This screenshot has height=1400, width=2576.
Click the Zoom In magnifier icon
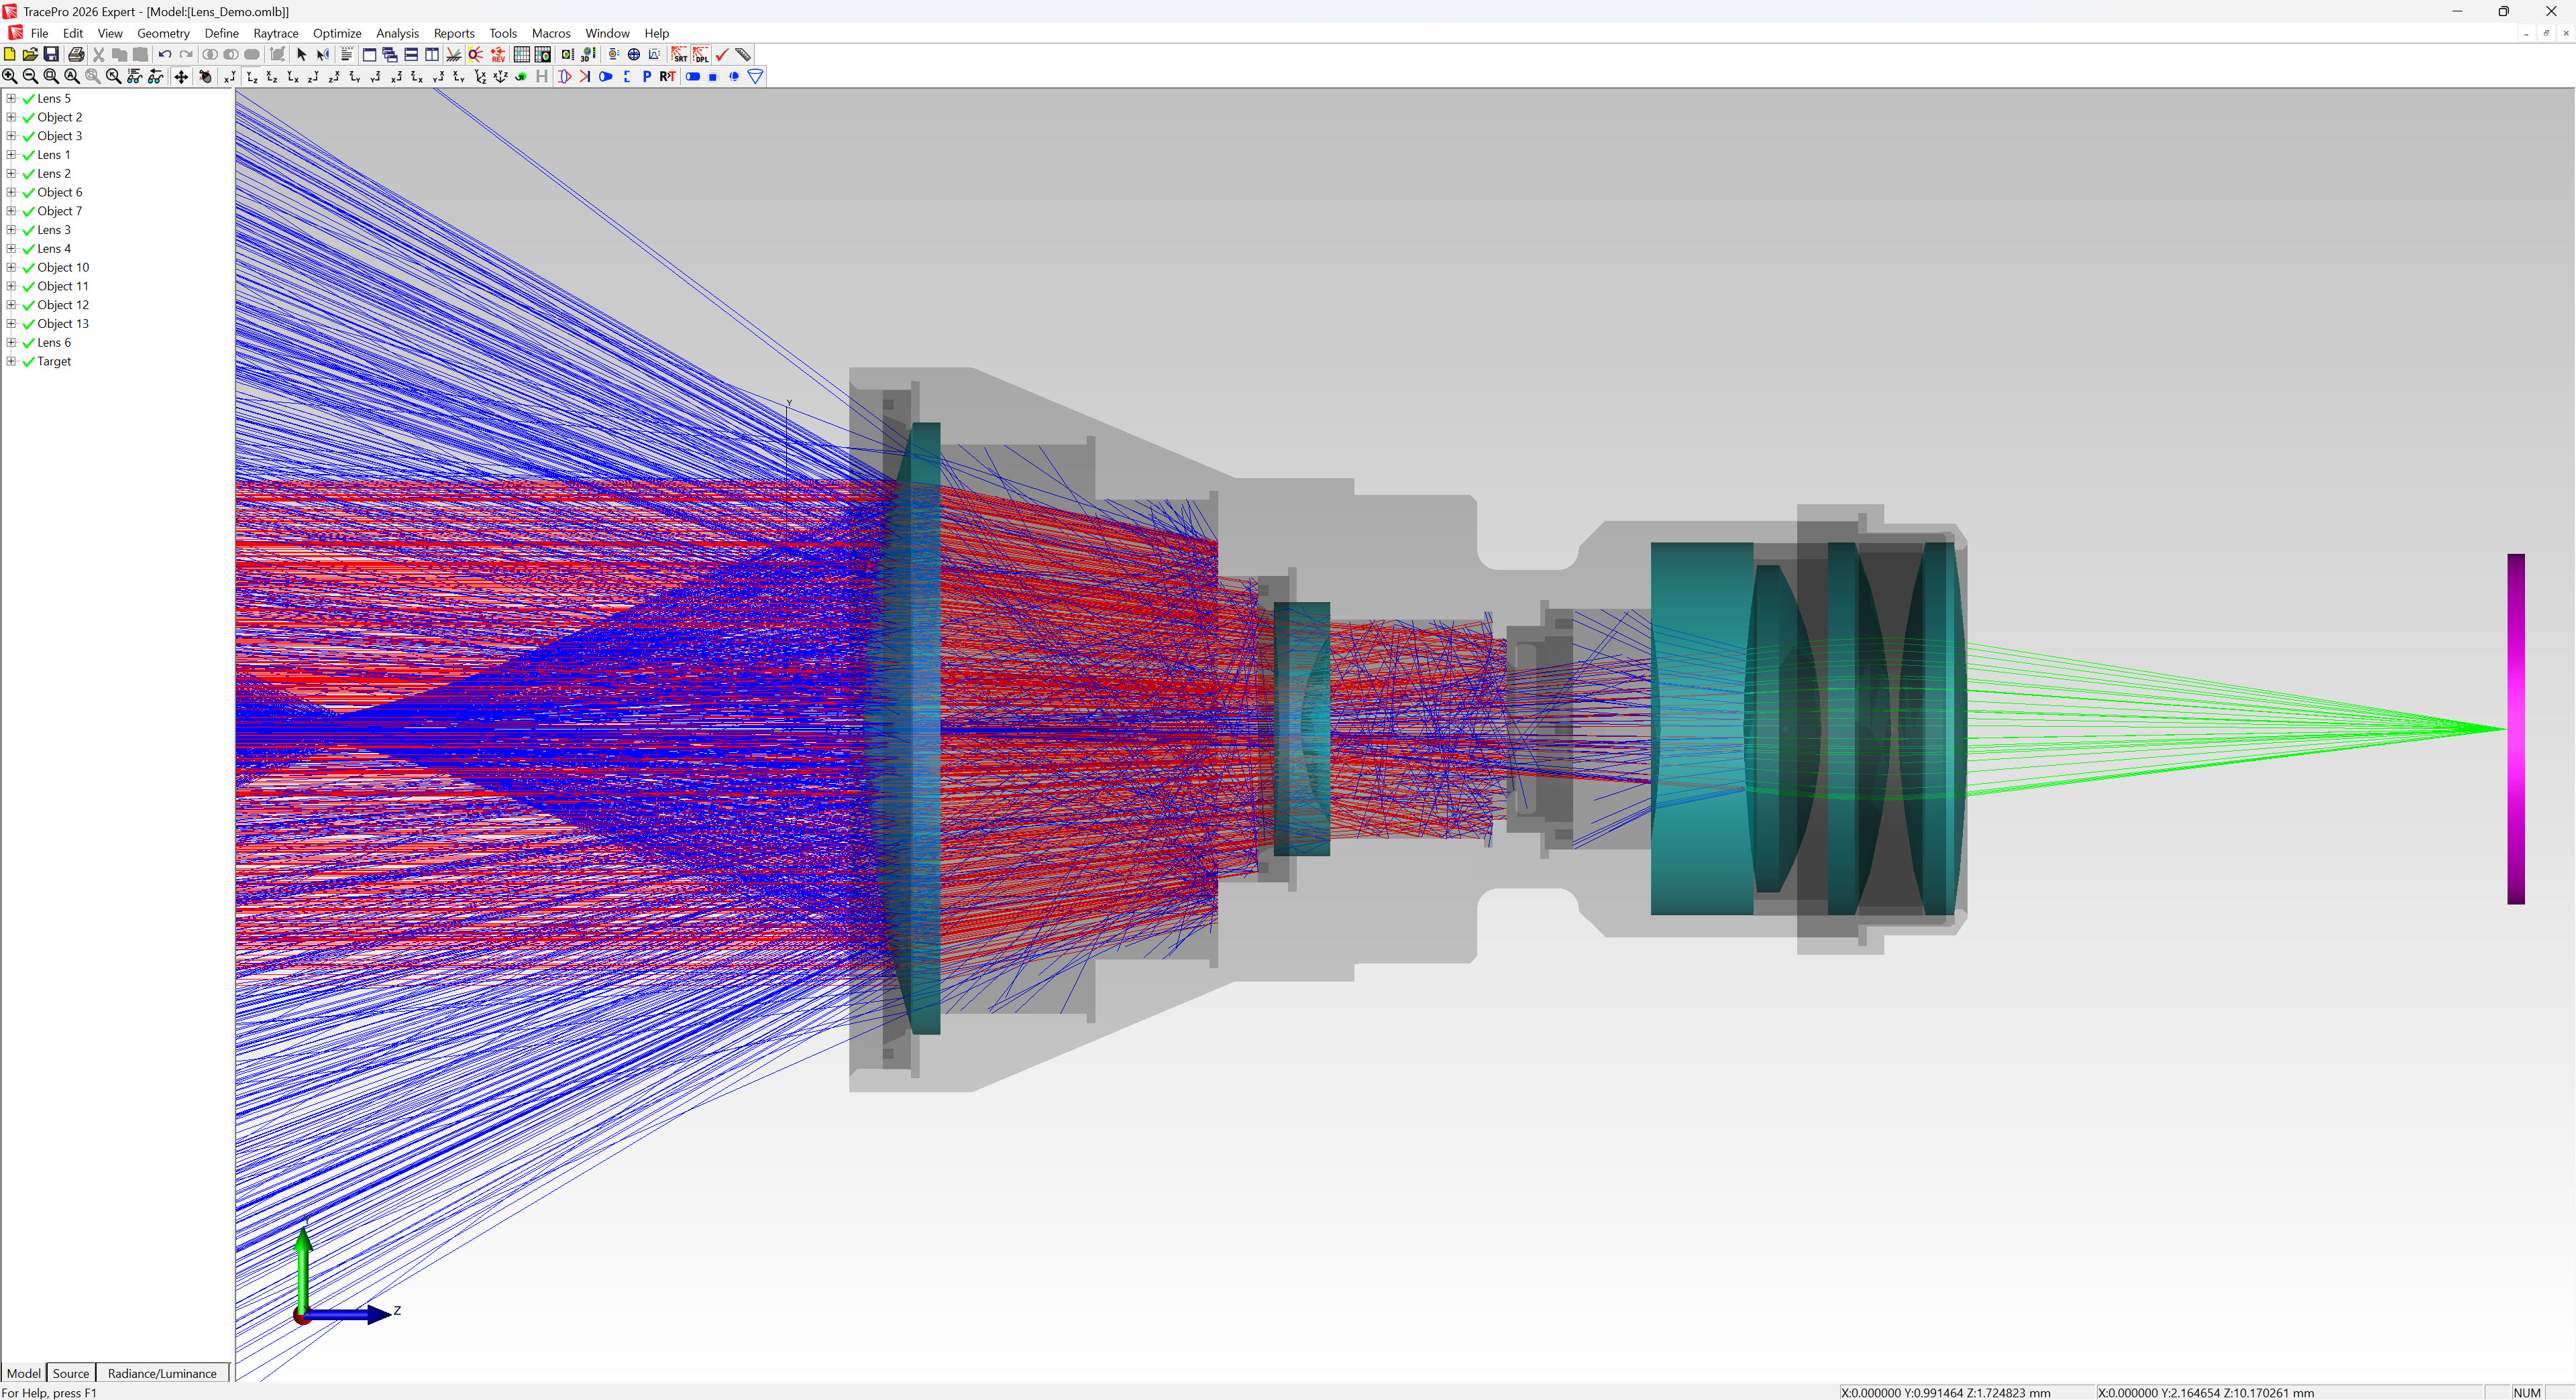pyautogui.click(x=10, y=77)
